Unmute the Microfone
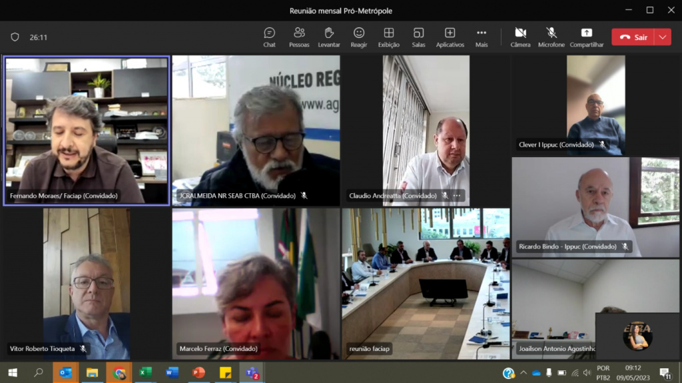682x383 pixels. click(x=551, y=37)
